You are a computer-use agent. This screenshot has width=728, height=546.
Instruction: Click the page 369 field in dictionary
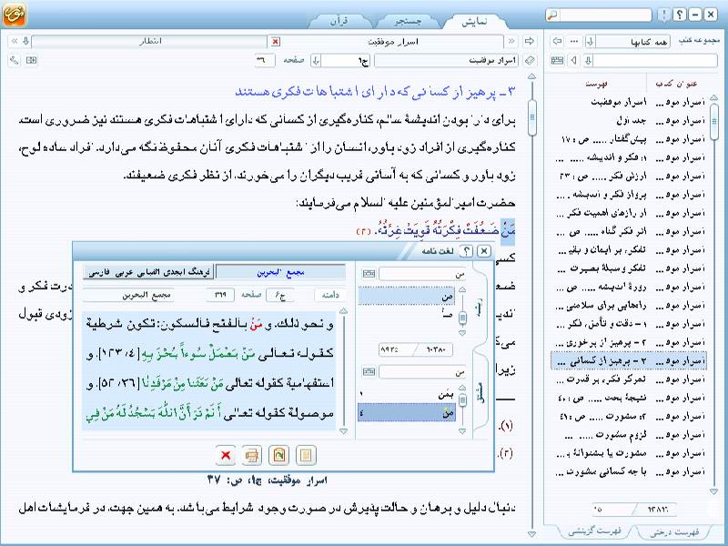click(x=219, y=295)
